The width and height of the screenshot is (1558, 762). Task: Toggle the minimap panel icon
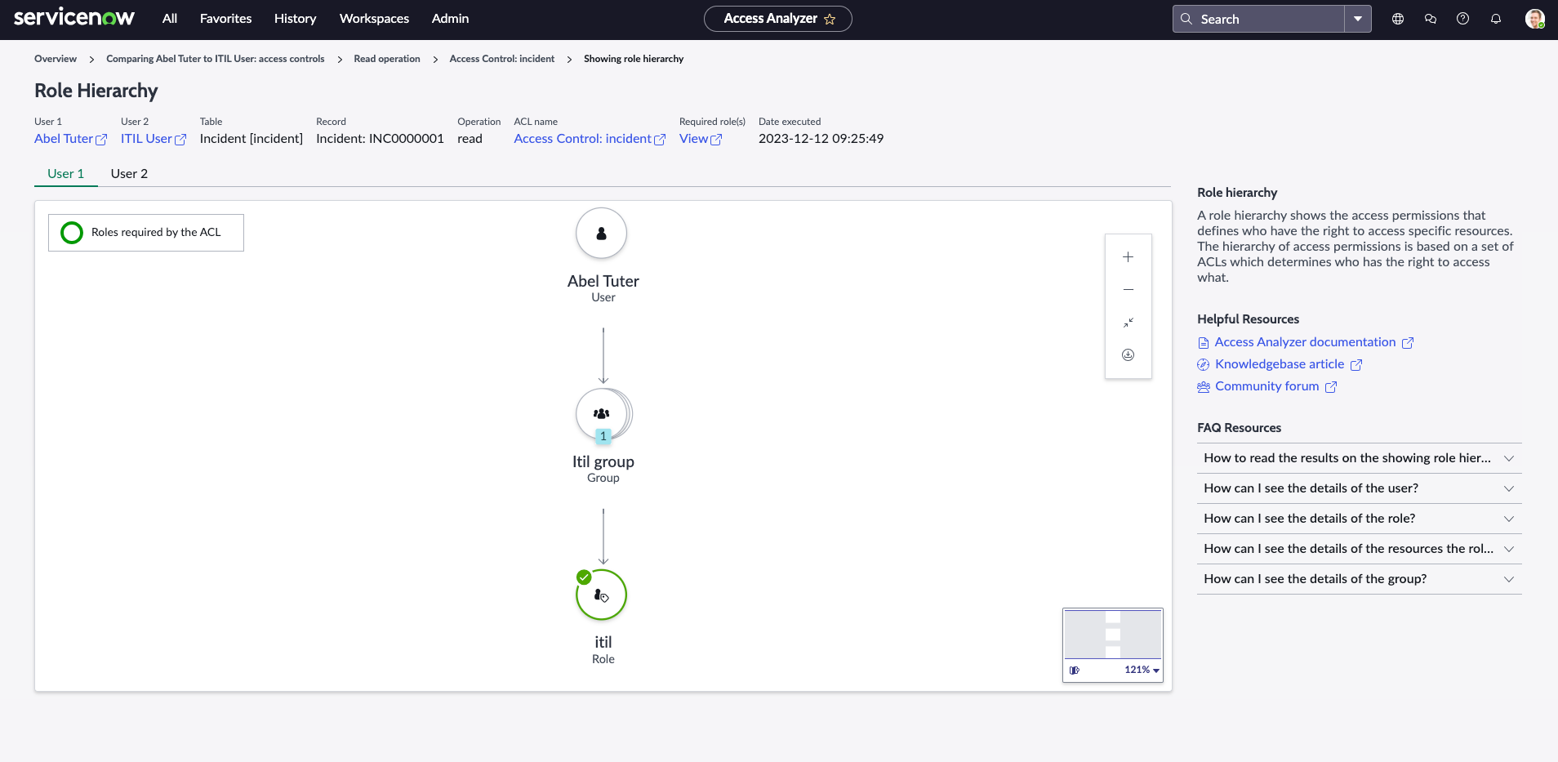1075,671
